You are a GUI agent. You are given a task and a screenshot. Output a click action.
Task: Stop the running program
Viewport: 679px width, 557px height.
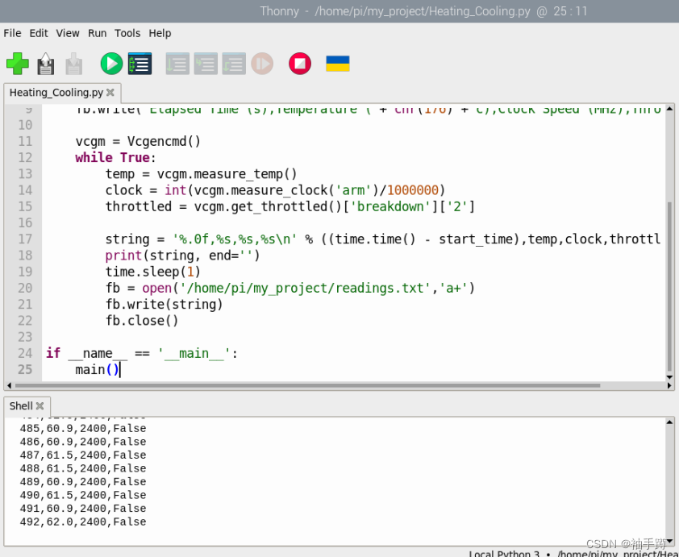coord(299,64)
